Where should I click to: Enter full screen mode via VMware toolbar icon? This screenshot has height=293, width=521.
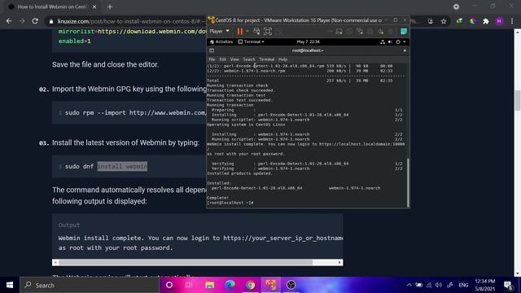(268, 31)
